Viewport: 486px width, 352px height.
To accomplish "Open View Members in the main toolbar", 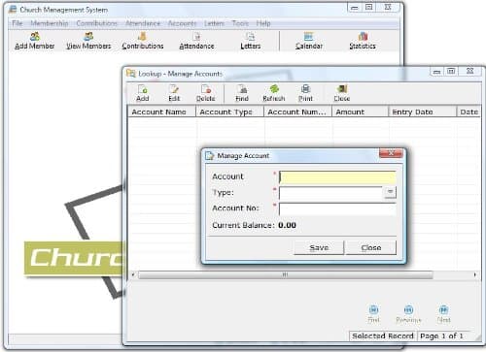I will click(x=88, y=41).
